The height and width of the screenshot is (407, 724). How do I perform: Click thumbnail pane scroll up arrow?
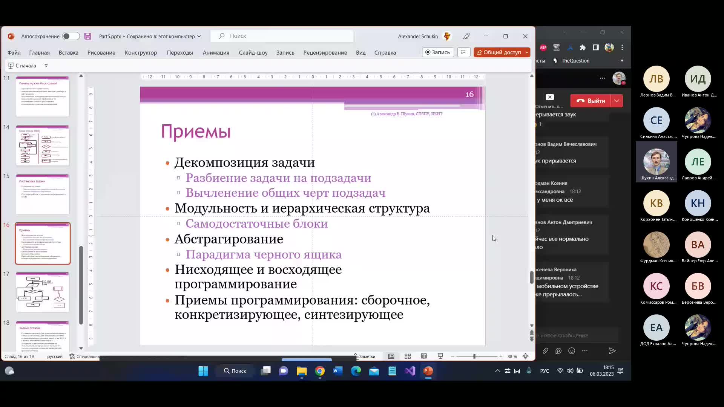81,76
